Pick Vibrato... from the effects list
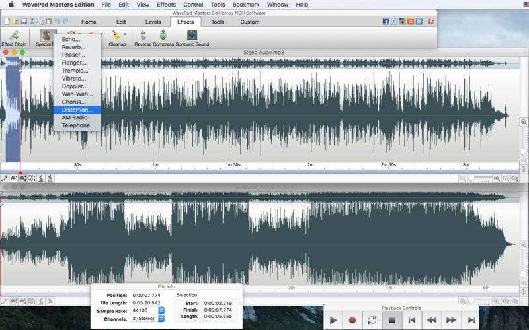The width and height of the screenshot is (529, 330). pyautogui.click(x=77, y=79)
